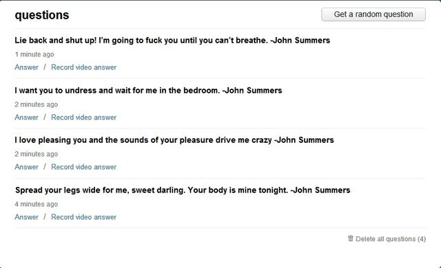The width and height of the screenshot is (441, 268).
Task: Select the last question's bold title text
Action: [183, 190]
